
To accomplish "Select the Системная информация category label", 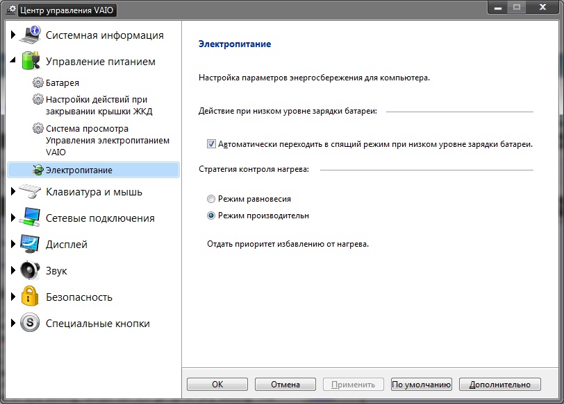I will coord(105,35).
